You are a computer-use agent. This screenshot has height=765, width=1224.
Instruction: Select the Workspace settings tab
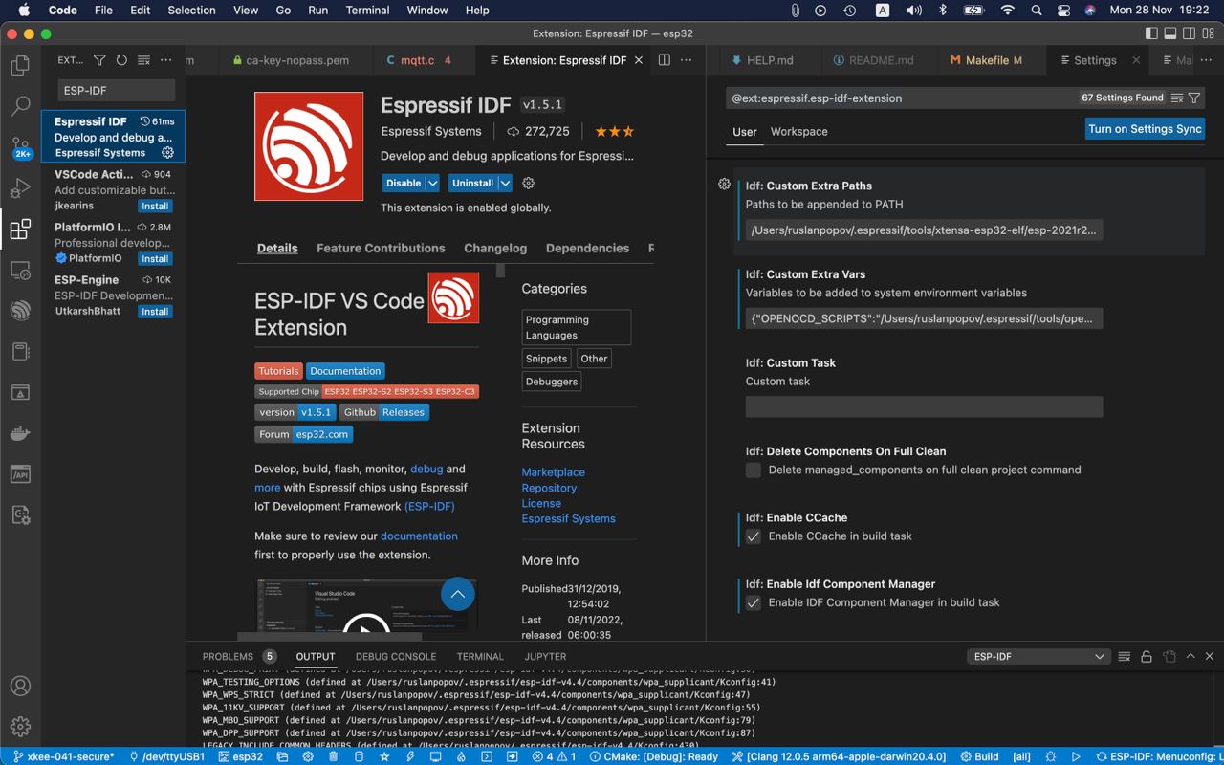(x=799, y=131)
